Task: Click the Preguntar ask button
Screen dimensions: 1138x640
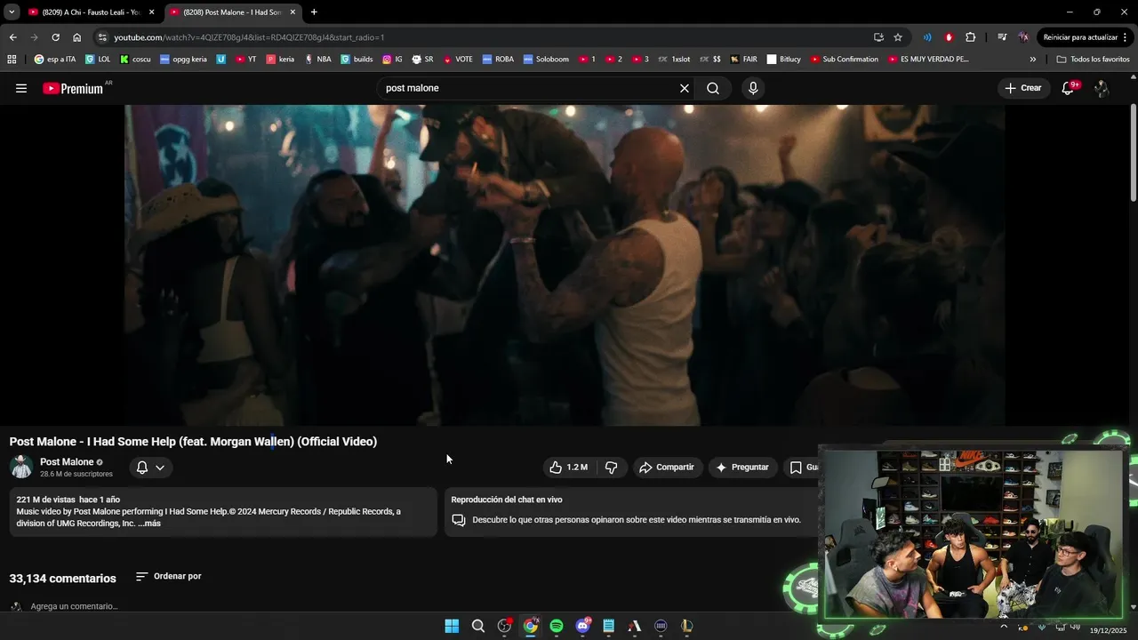Action: pos(742,468)
